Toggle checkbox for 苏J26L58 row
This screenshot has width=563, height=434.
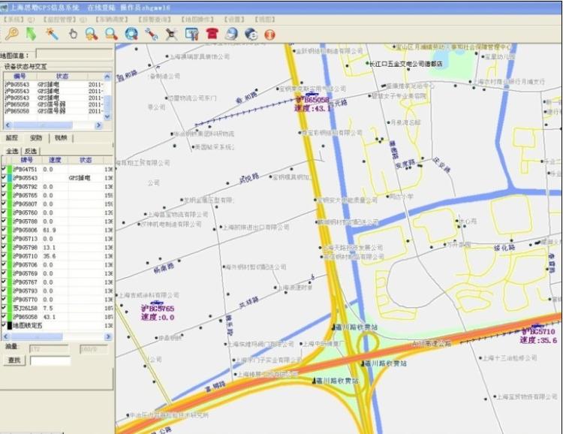point(4,308)
